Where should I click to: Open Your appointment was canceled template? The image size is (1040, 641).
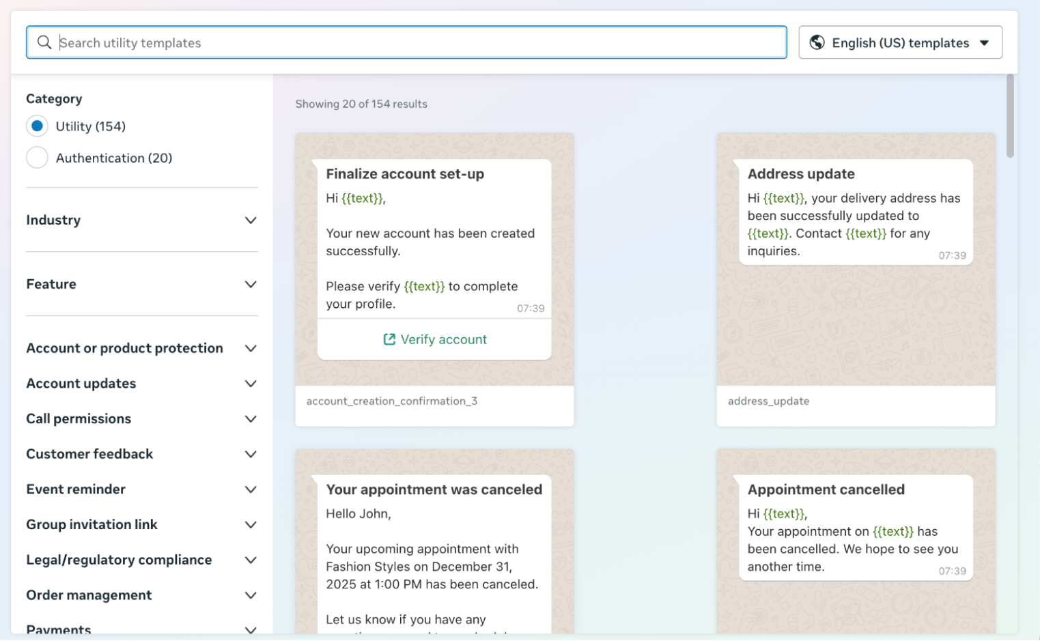coord(434,541)
